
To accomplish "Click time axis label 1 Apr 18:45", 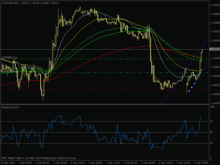I will 95,163.
